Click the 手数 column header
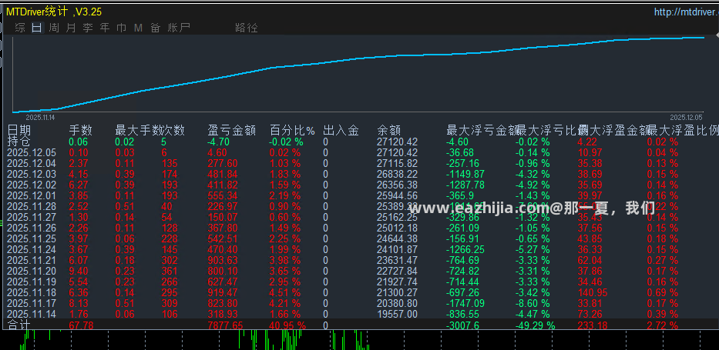This screenshot has height=350, width=719. pyautogui.click(x=81, y=131)
